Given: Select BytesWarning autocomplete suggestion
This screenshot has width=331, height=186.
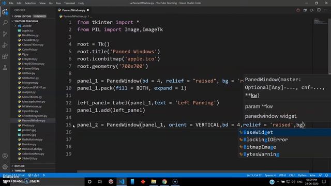Looking at the screenshot, I should [x=284, y=154].
